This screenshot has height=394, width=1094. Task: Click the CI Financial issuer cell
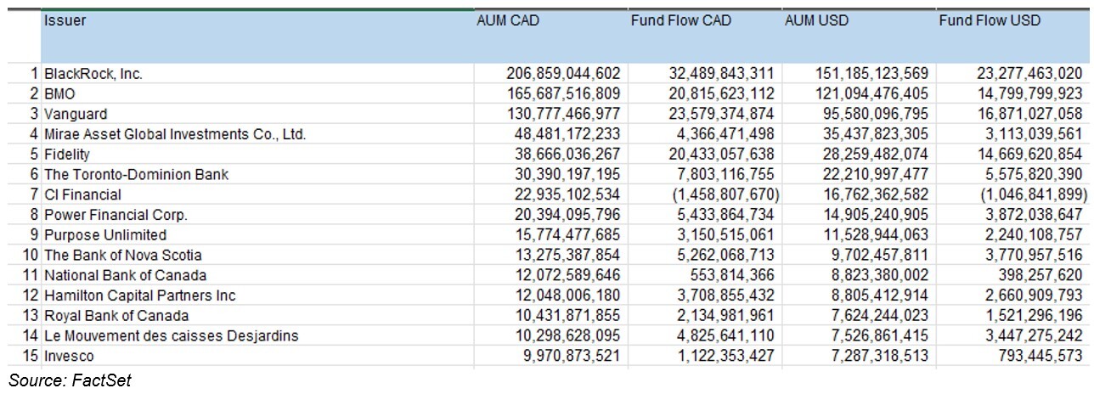click(257, 194)
